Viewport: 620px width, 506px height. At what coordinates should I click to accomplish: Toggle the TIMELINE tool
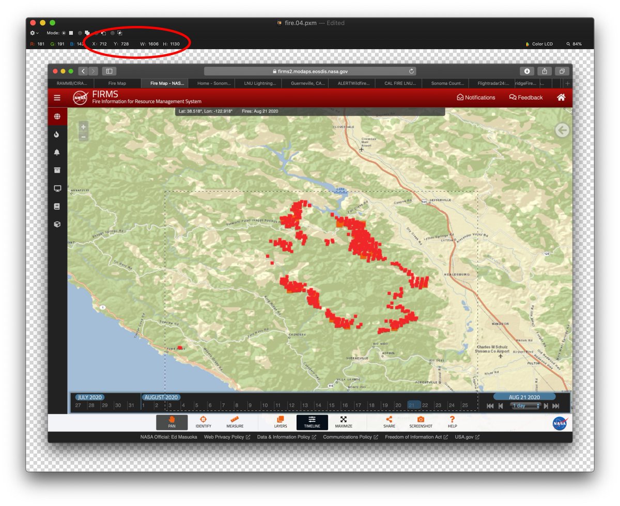[312, 422]
